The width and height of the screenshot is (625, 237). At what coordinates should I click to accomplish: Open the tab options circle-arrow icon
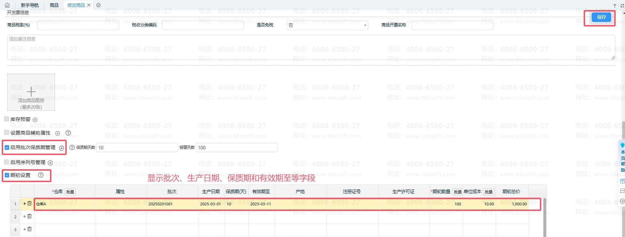(x=98, y=5)
